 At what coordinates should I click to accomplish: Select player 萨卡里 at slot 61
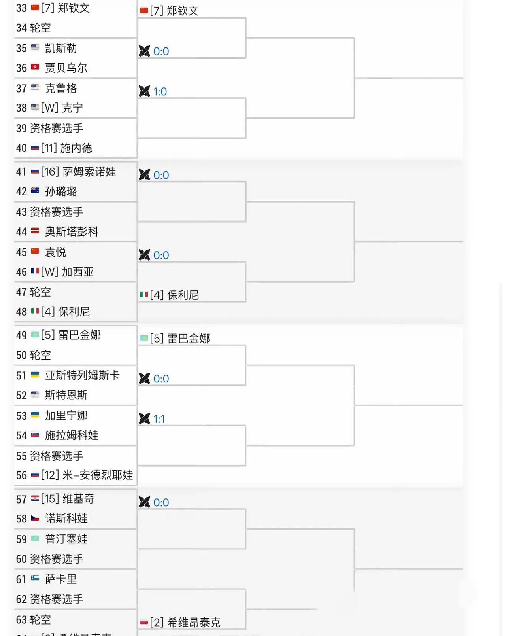(x=61, y=579)
